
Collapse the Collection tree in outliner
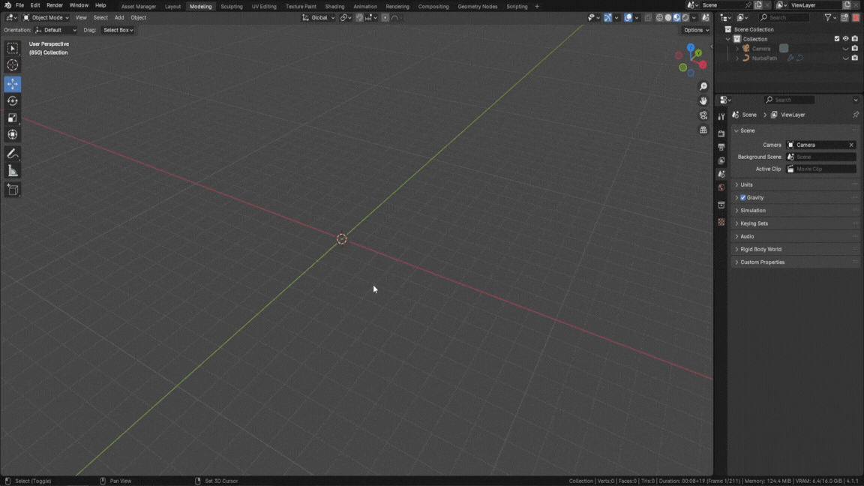pos(728,39)
